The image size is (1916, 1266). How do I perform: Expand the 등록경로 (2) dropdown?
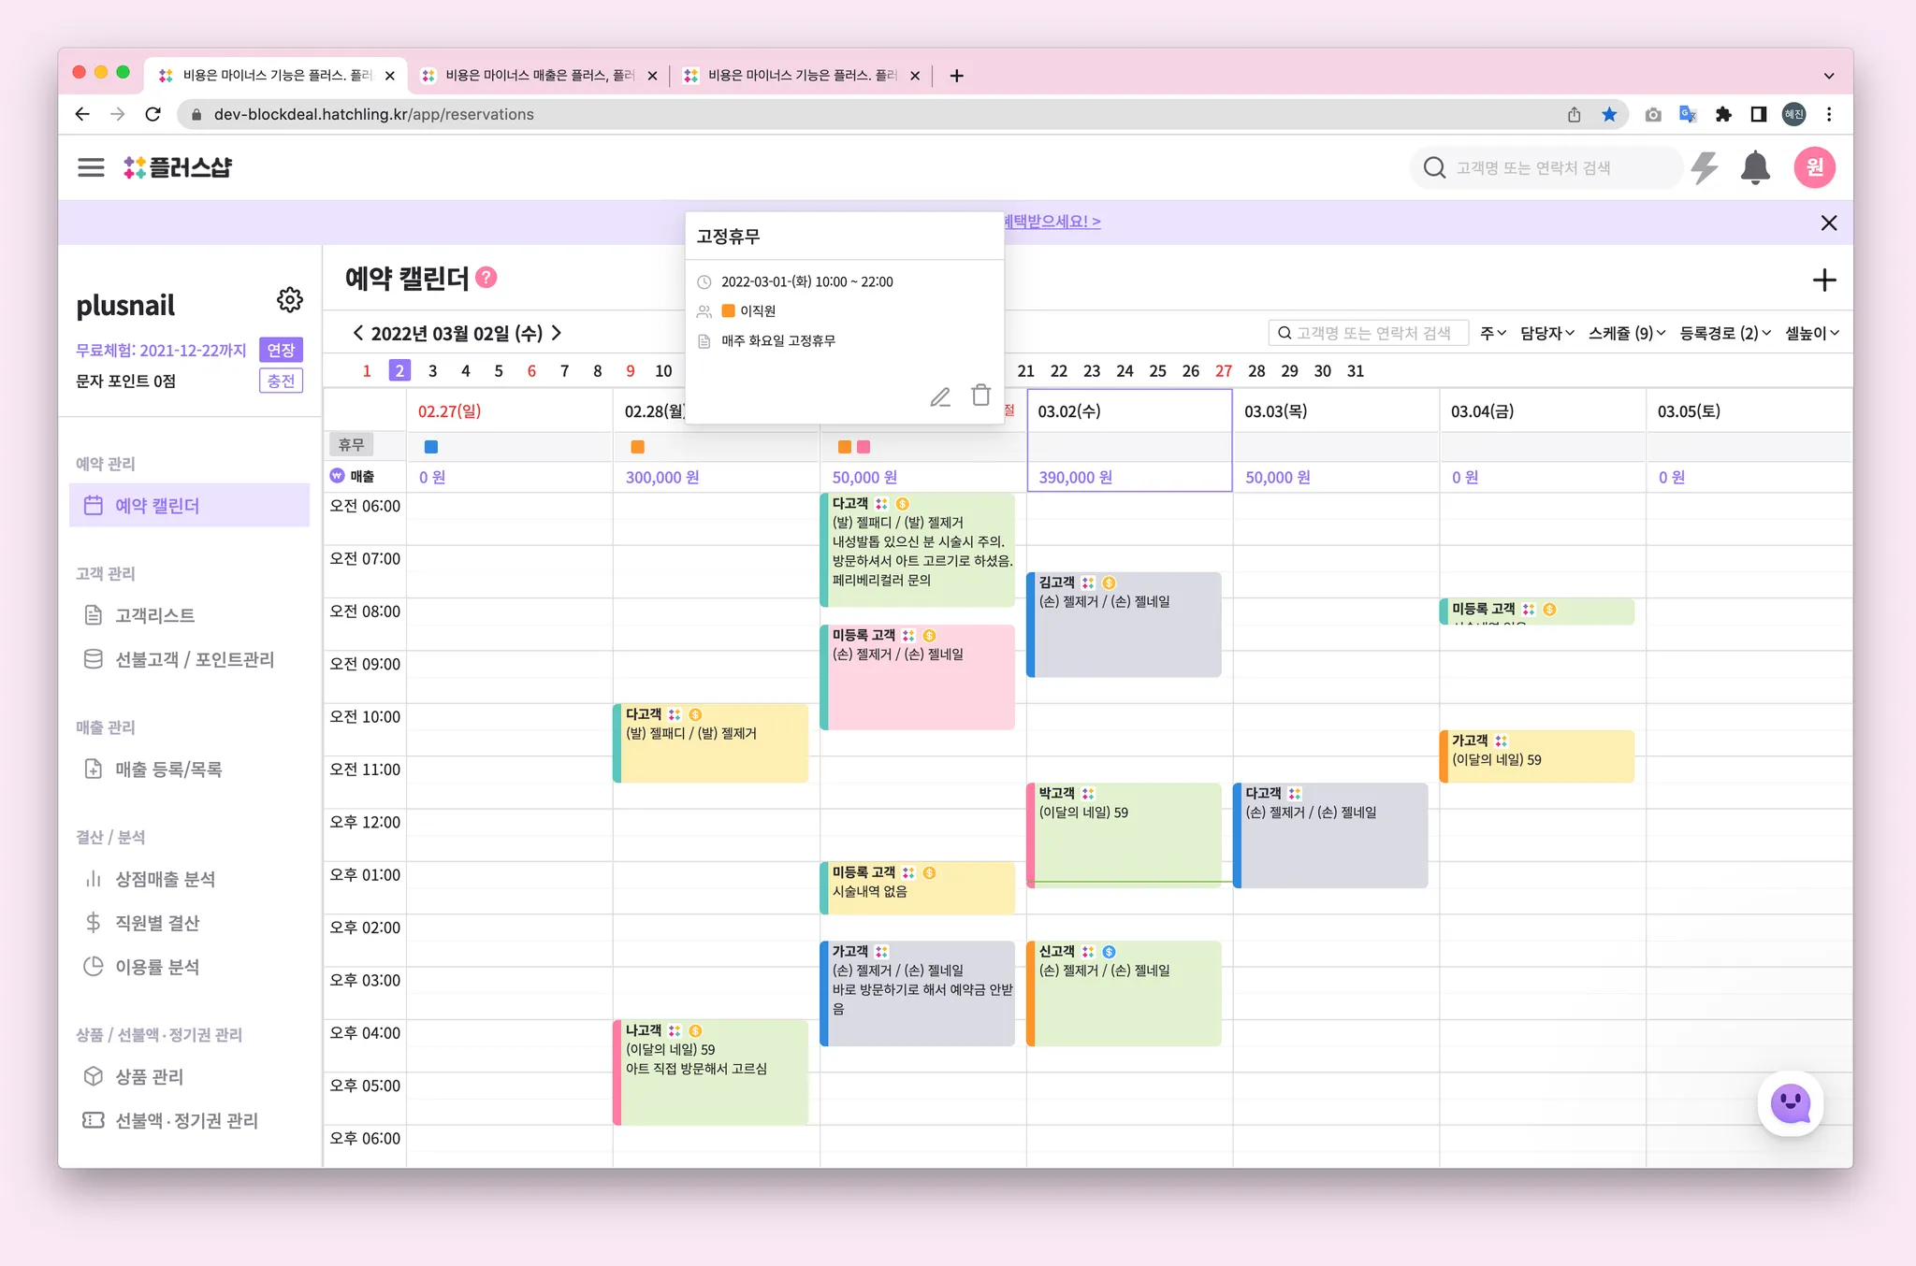(x=1724, y=333)
